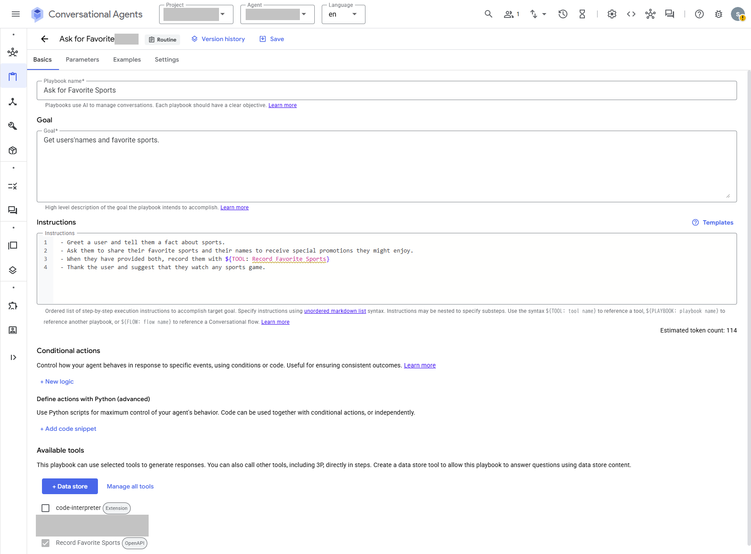Click + New logic link
The width and height of the screenshot is (751, 554).
tap(57, 381)
